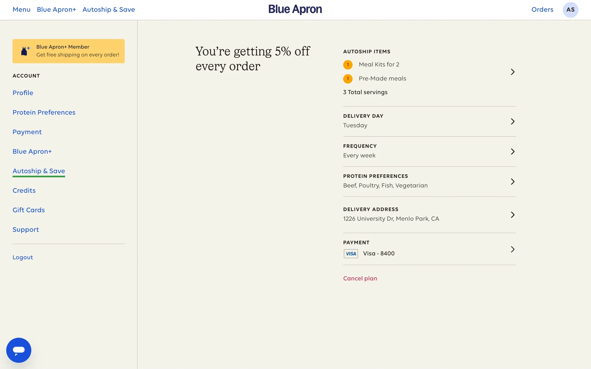The image size is (591, 369).
Task: Click the Blue Apron+ apron icon in banner
Action: point(25,51)
